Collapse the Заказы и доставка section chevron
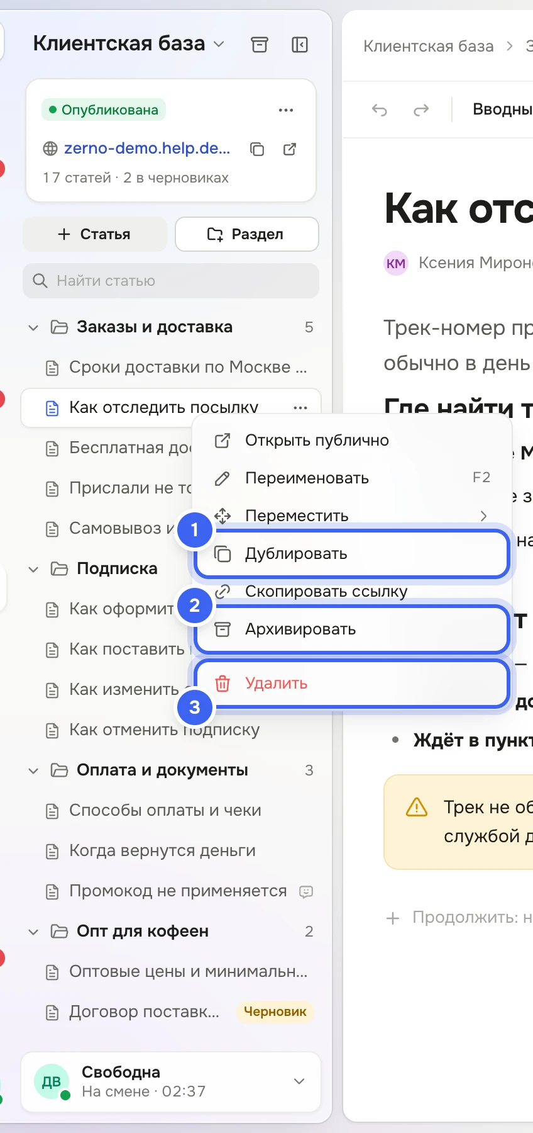 coord(33,327)
